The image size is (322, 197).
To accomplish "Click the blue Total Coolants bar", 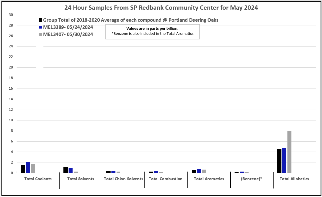I will pyautogui.click(x=28, y=167).
